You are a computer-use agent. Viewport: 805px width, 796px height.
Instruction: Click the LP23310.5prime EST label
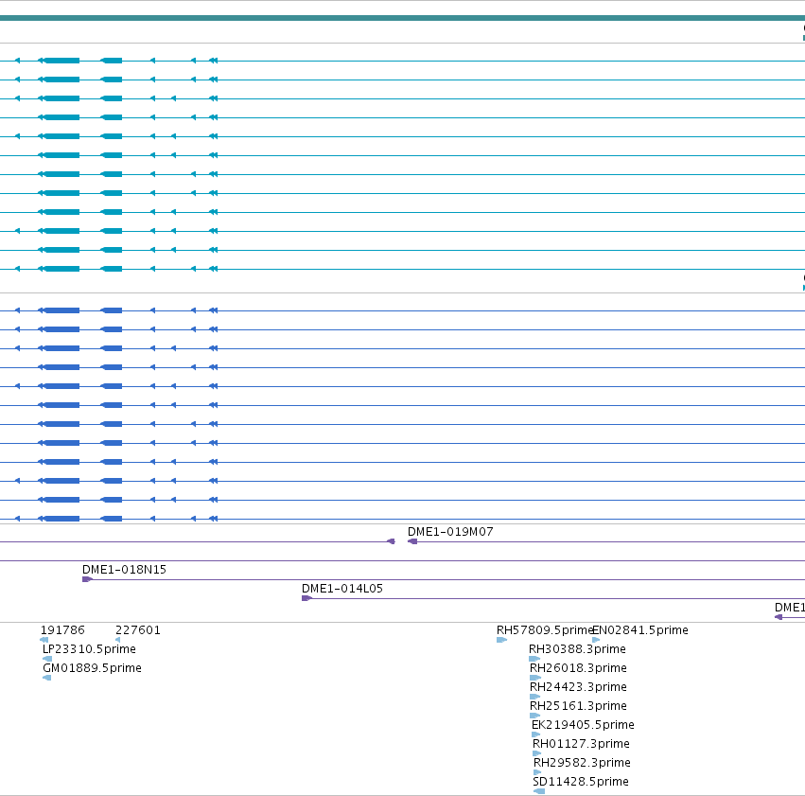(89, 649)
